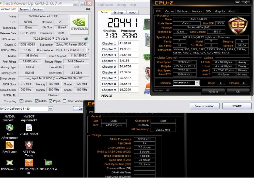254x178 pixels.
Task: Open D3DOverrider desktop icon
Action: pos(10,165)
